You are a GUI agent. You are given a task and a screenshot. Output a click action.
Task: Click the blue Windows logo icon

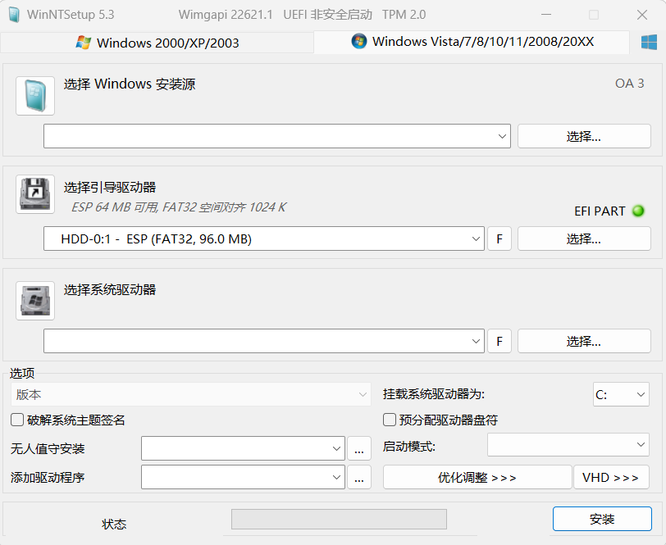click(649, 43)
